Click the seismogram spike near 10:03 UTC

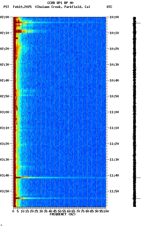tap(136, 23)
